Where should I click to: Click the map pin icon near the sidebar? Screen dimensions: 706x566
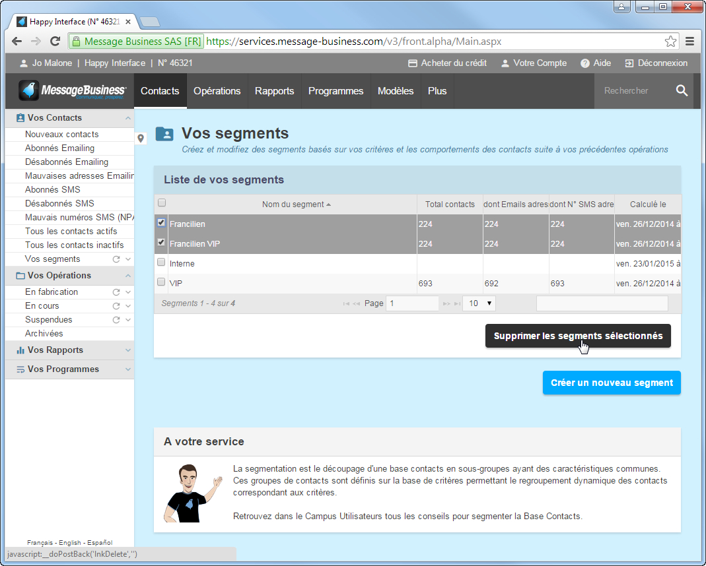(x=141, y=139)
